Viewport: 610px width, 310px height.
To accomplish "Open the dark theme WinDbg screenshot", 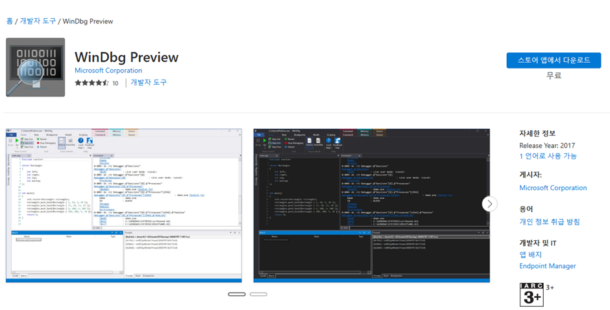I will coord(372,205).
